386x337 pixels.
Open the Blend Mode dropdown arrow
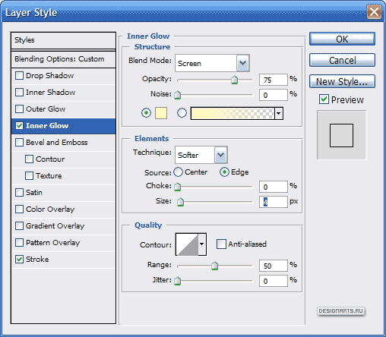pos(243,63)
